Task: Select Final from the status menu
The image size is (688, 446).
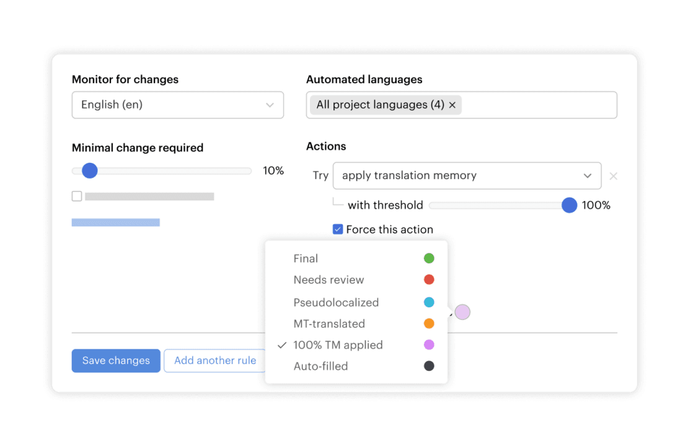Action: coord(306,258)
